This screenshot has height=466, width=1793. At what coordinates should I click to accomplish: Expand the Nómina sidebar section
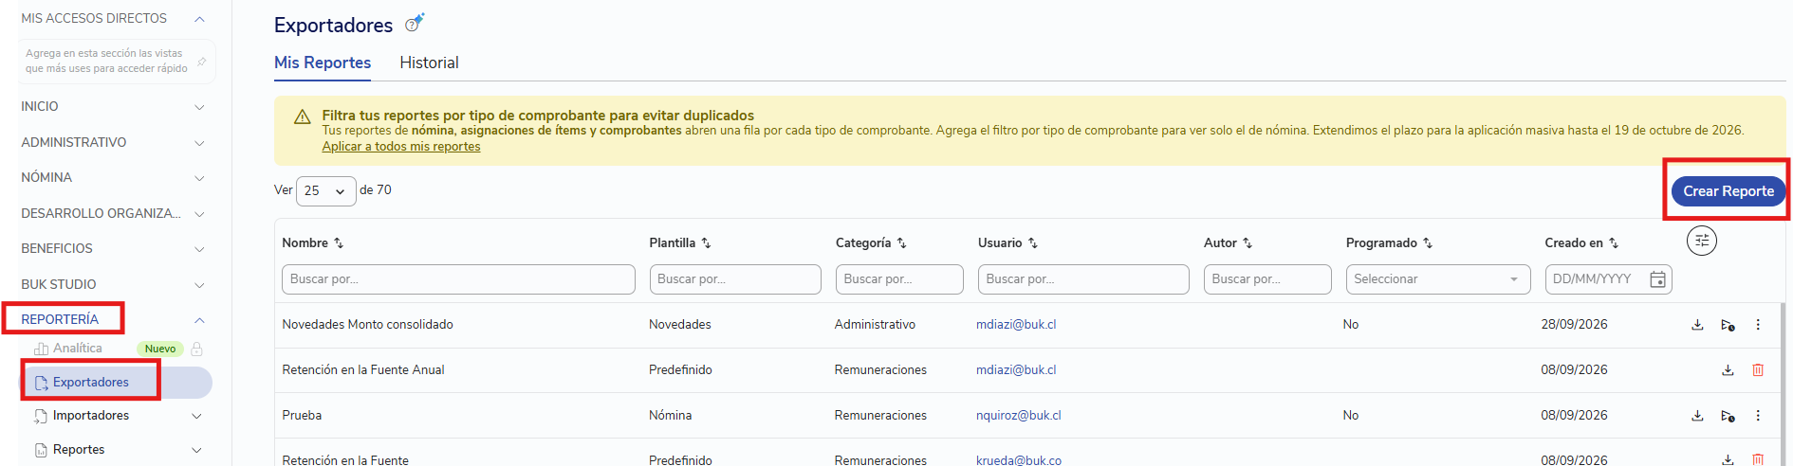(x=199, y=178)
